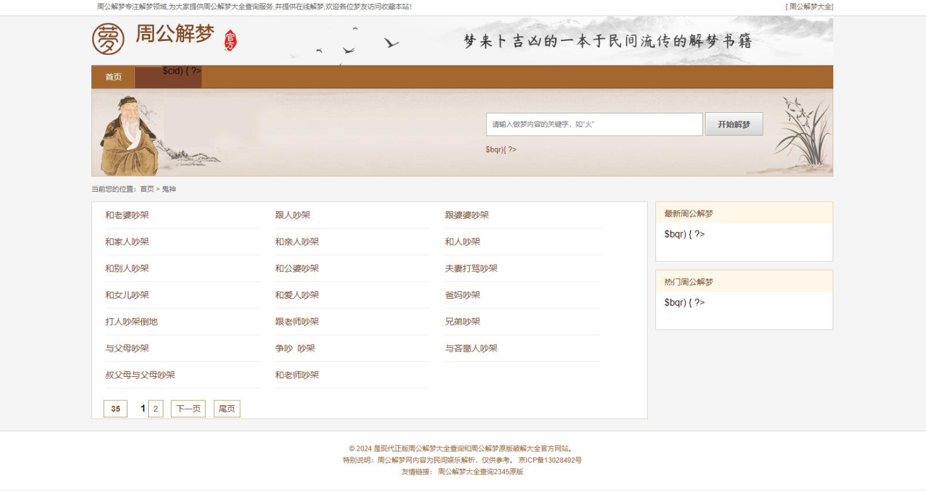Screen dimensions: 926x491
Task: Click the 35 total count box
Action: tap(115, 409)
